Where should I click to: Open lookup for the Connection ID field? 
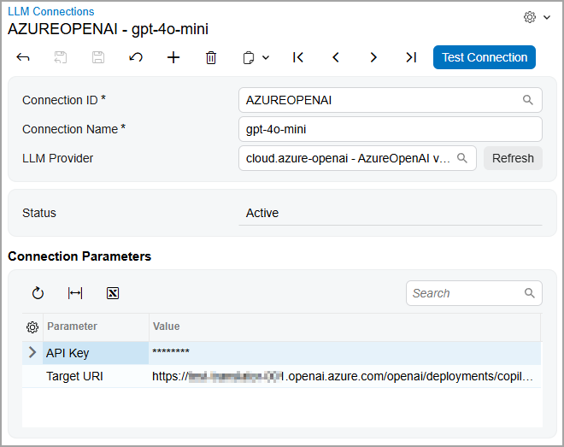pos(528,100)
